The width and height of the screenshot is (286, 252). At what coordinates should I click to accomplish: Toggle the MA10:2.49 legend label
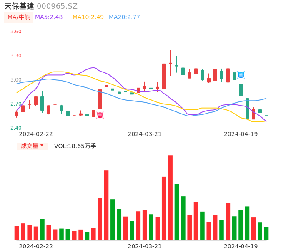pyautogui.click(x=88, y=17)
